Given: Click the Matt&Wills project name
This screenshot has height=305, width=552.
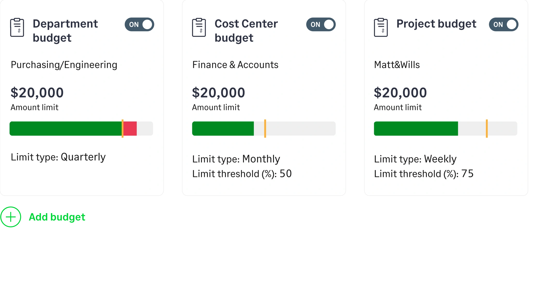Looking at the screenshot, I should (397, 65).
